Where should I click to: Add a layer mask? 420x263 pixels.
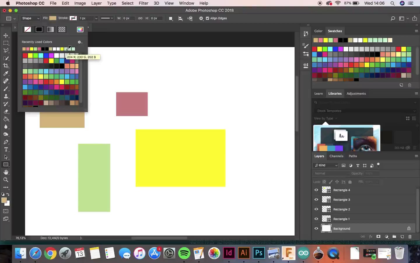pyautogui.click(x=379, y=236)
